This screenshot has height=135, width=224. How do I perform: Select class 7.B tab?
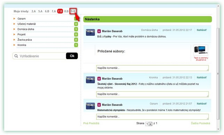click(x=60, y=11)
